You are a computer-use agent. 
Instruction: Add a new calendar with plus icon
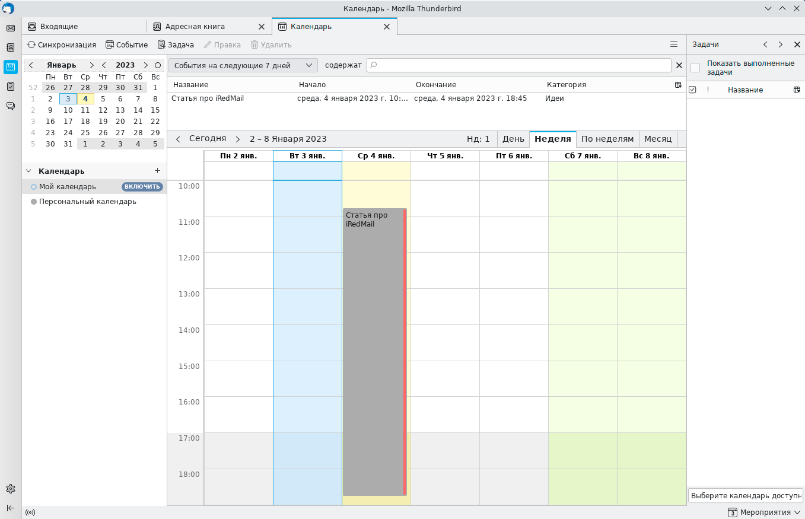[157, 171]
